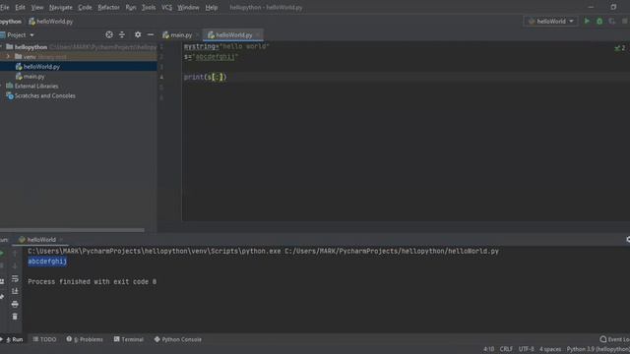Open the VCS menu
Viewport: 630px width, 354px height.
coord(166,7)
